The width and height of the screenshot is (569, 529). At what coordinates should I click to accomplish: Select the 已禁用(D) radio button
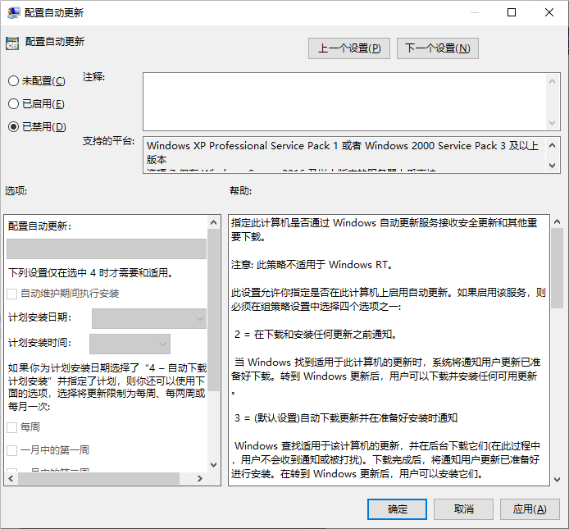point(13,126)
